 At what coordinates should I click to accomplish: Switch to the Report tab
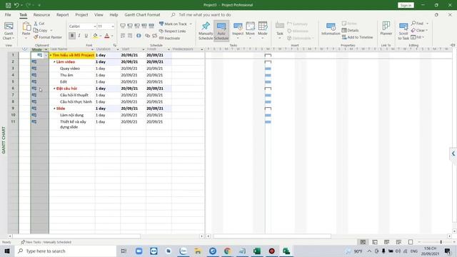[x=62, y=14]
